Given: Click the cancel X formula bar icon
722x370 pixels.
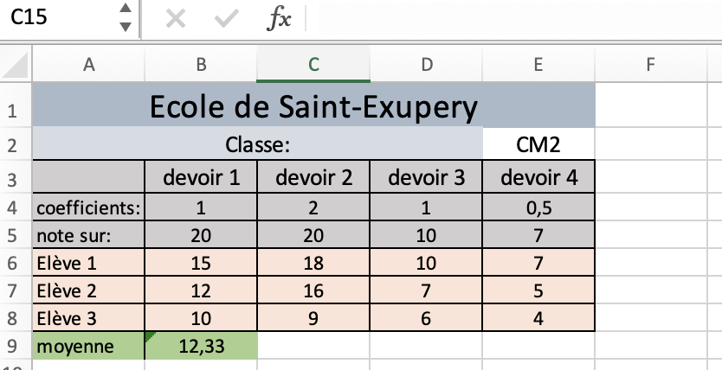Looking at the screenshot, I should (176, 19).
